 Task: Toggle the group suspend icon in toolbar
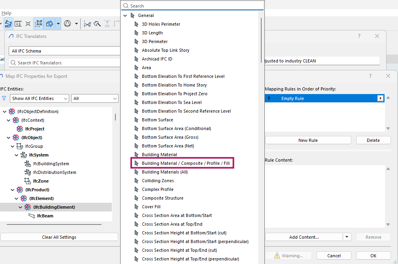pyautogui.click(x=38, y=24)
